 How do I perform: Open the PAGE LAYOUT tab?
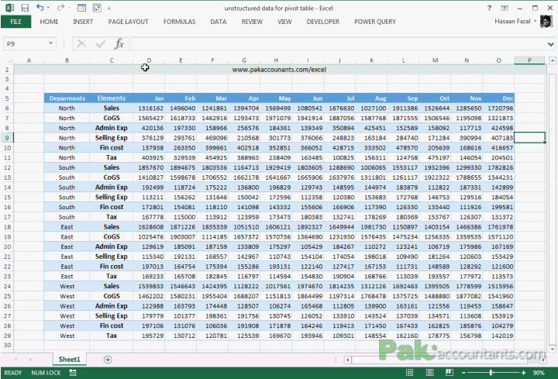click(x=128, y=22)
